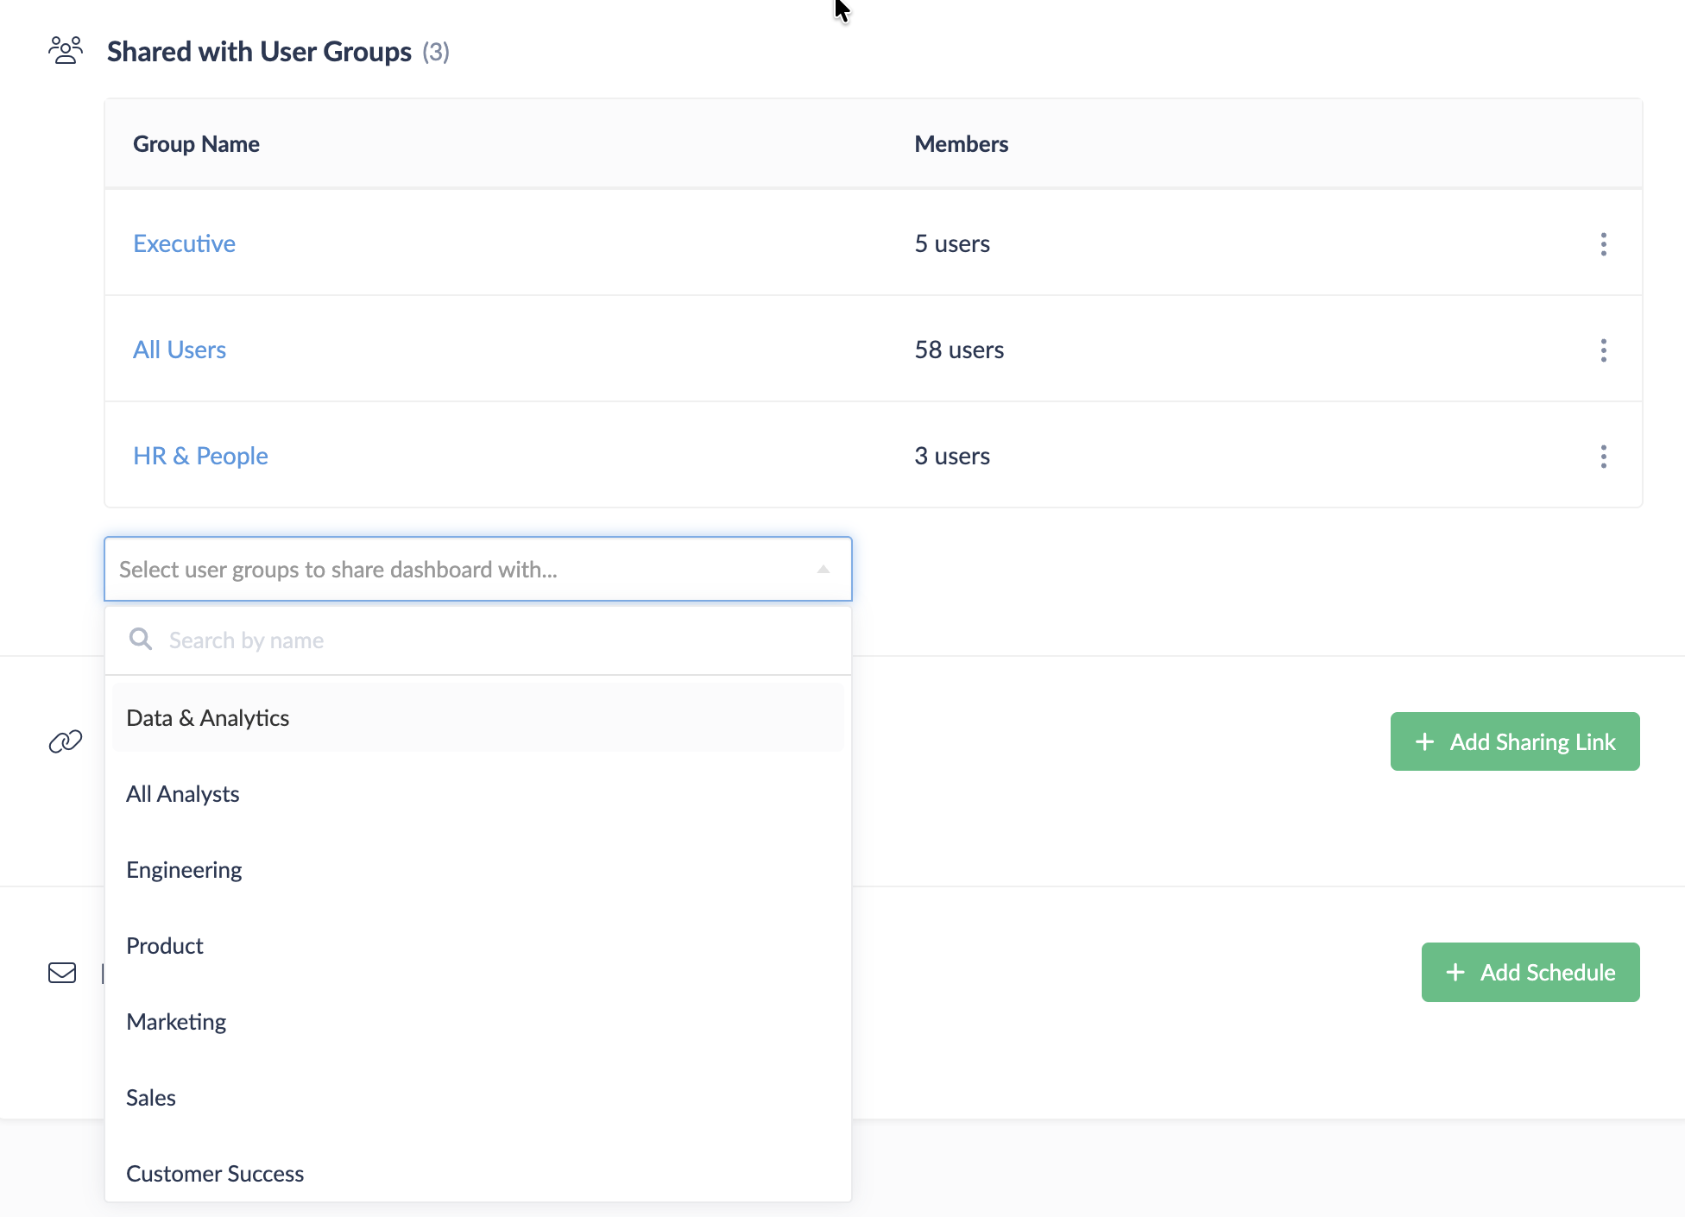
Task: Select Data & Analytics from the group list
Action: tap(207, 717)
